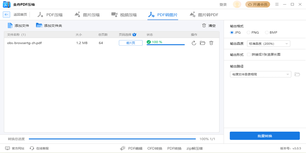Open the 输出路径 output path dropdown
This screenshot has height=153, width=306.
261,74
